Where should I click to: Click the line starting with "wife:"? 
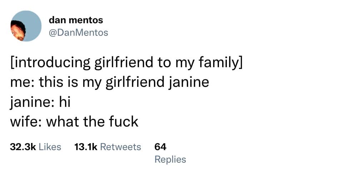(x=74, y=122)
